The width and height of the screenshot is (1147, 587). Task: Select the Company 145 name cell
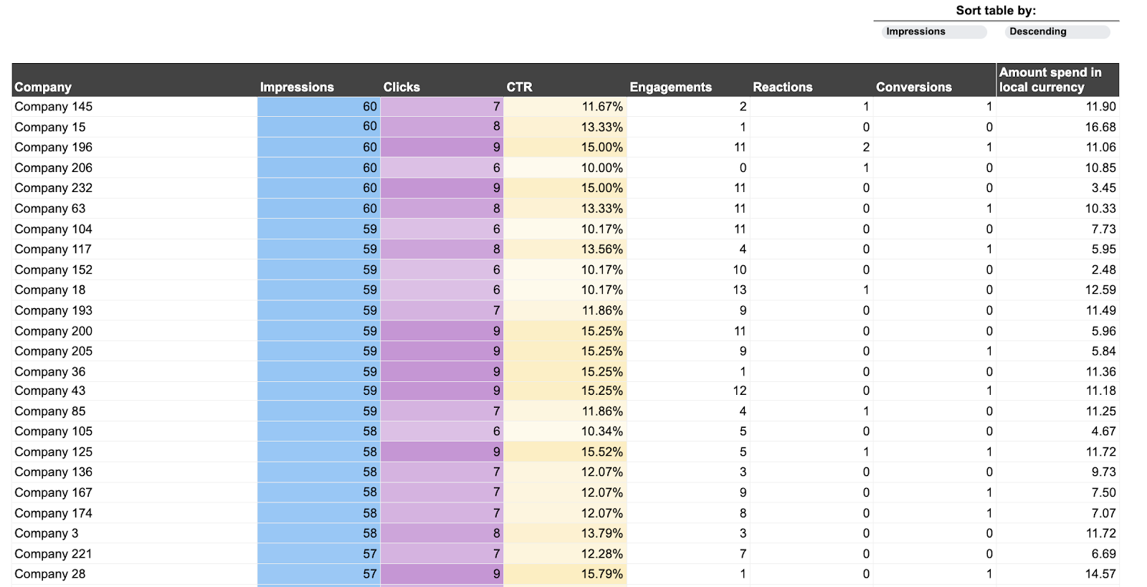53,106
